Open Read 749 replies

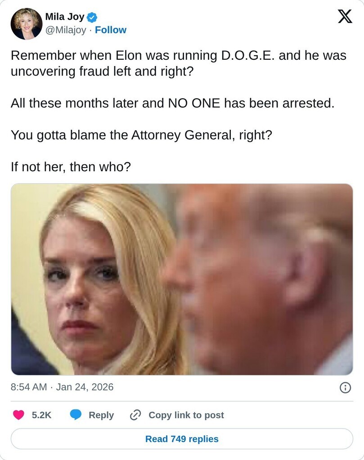[182, 438]
